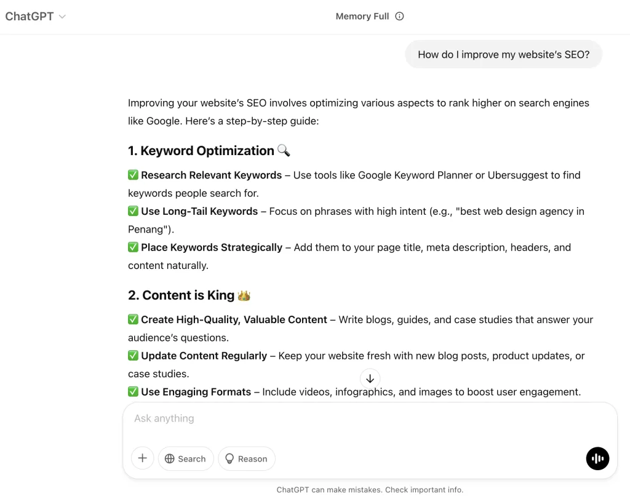The image size is (630, 496).
Task: Click the plus attach button
Action: pos(142,458)
